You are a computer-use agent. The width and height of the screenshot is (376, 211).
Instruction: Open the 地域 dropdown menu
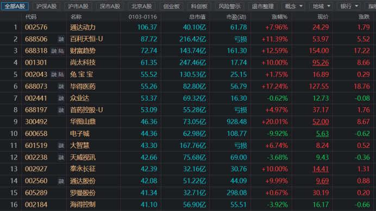point(321,6)
